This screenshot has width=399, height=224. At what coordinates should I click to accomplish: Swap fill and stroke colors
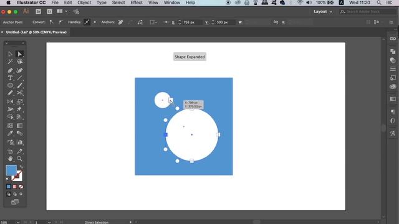tap(21, 167)
